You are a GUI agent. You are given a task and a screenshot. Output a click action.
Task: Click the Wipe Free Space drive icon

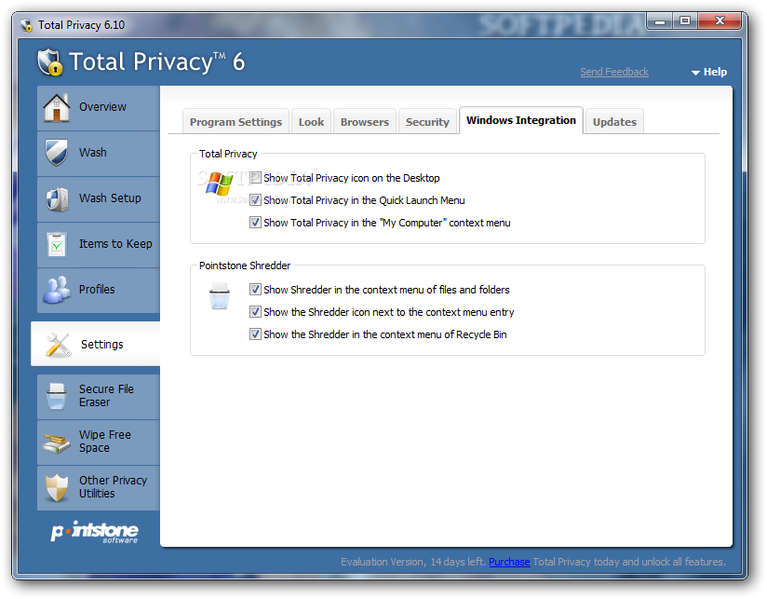tap(56, 442)
